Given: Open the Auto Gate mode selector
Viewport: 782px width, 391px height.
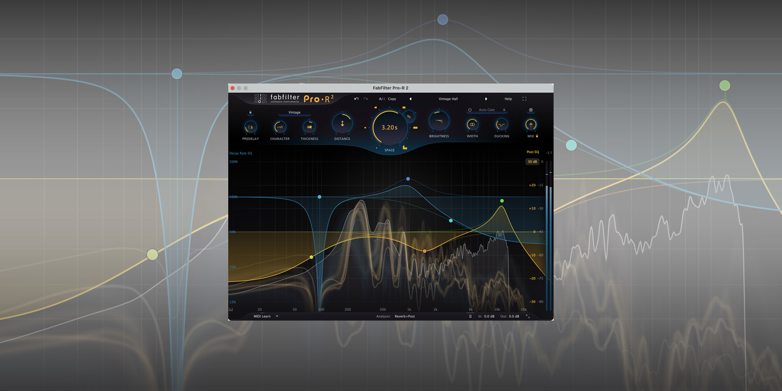Looking at the screenshot, I should pyautogui.click(x=486, y=110).
